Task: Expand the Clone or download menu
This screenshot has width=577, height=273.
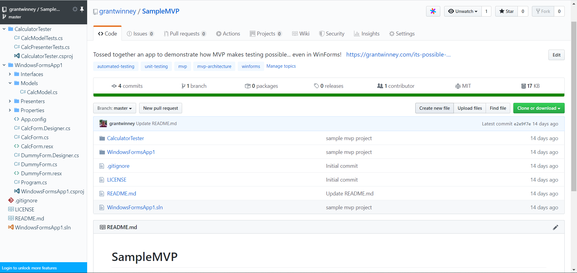Action: pos(539,108)
